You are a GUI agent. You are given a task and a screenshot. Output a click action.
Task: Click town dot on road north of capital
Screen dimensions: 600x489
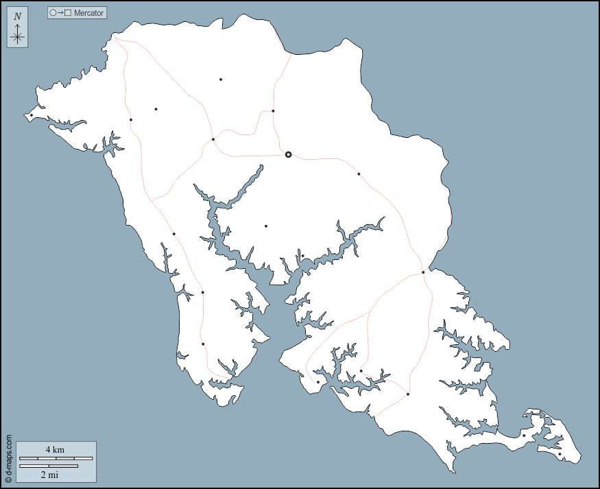point(273,111)
